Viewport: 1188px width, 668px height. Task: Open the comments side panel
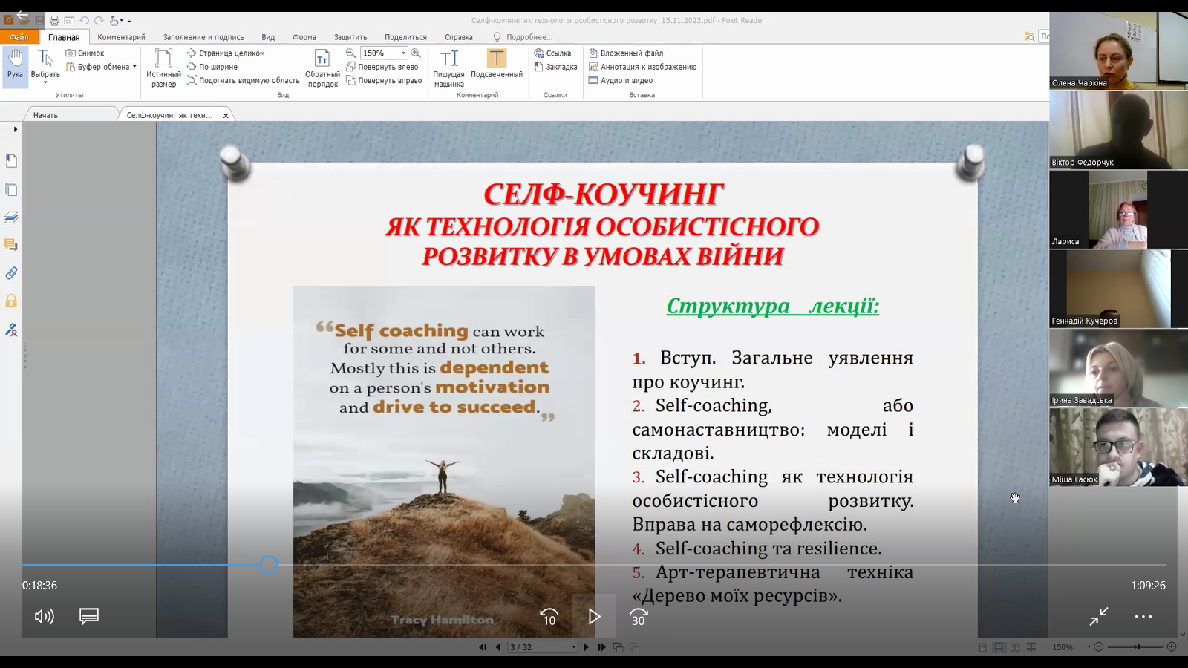pyautogui.click(x=11, y=245)
